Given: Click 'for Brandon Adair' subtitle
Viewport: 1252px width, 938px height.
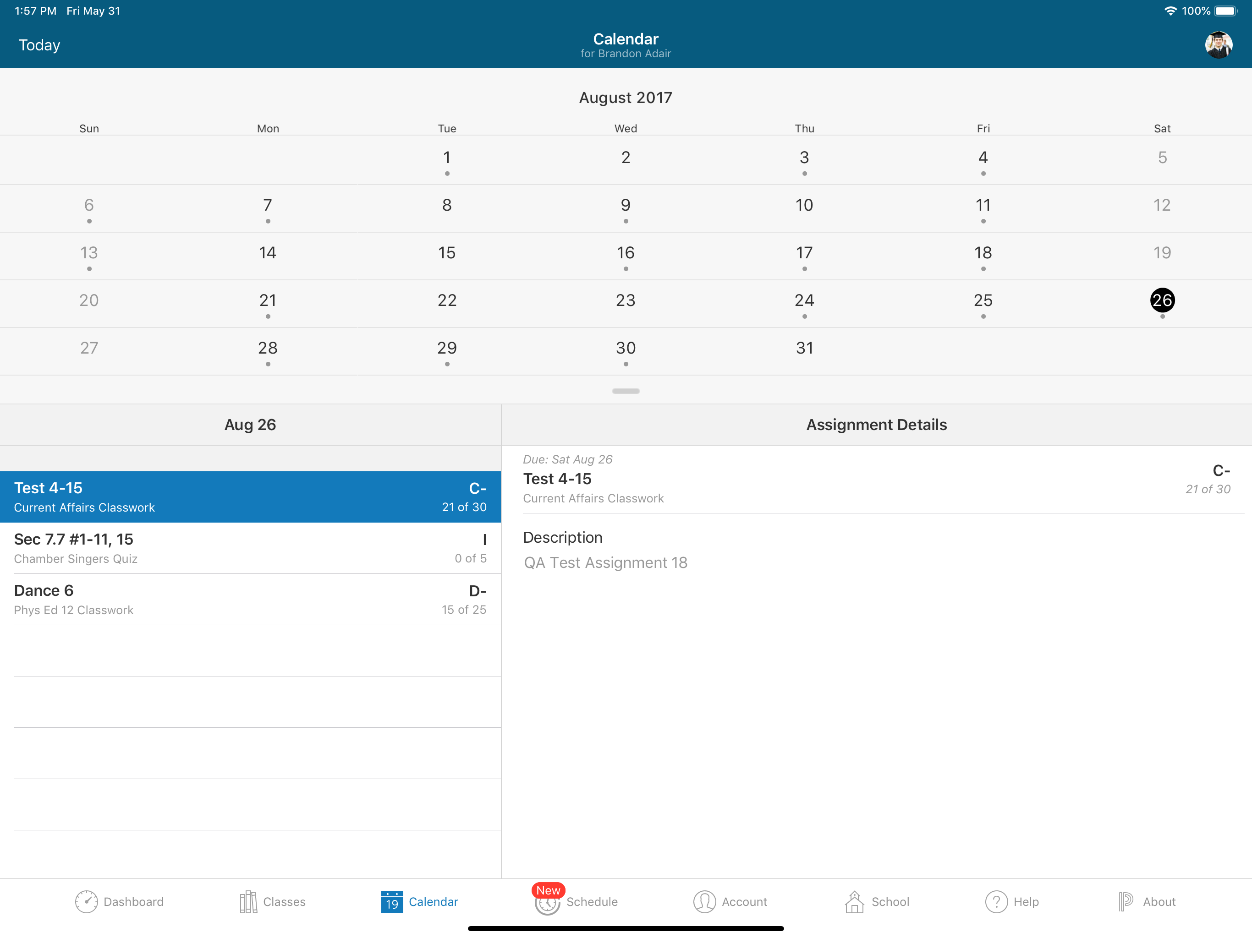Looking at the screenshot, I should [626, 54].
